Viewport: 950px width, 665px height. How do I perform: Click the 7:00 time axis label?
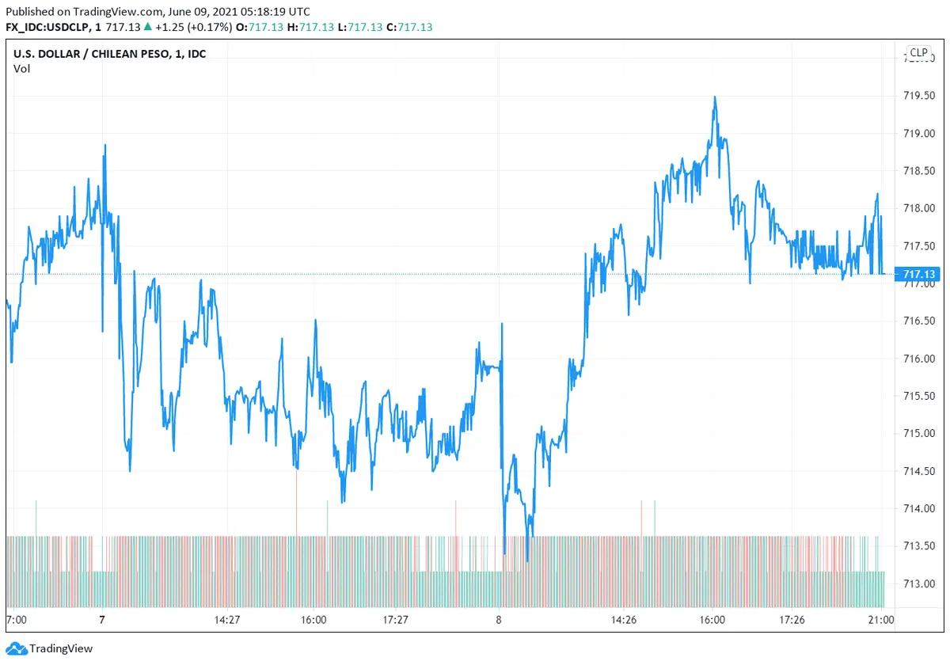pos(16,620)
